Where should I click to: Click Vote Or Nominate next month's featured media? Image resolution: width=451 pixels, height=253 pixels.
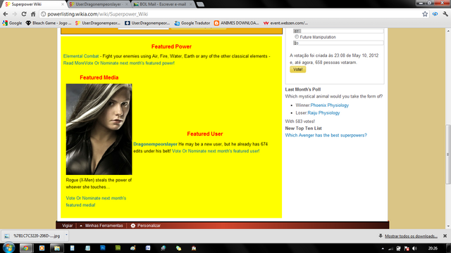click(96, 202)
